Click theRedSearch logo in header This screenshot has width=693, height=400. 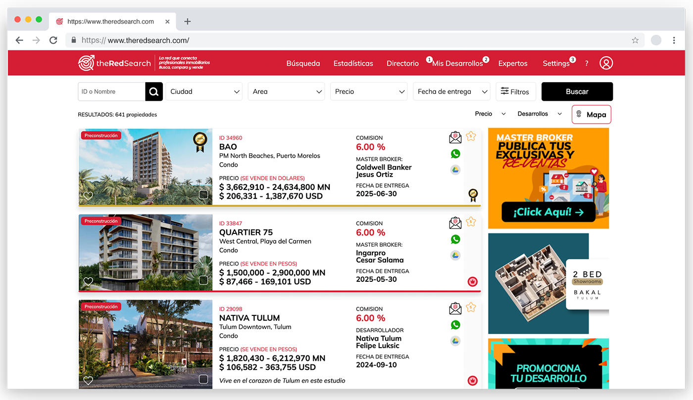(x=114, y=63)
